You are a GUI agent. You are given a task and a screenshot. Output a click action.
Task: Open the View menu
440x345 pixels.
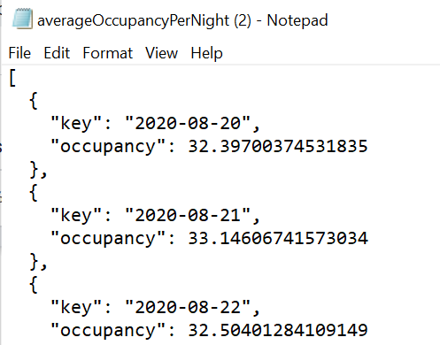click(162, 53)
